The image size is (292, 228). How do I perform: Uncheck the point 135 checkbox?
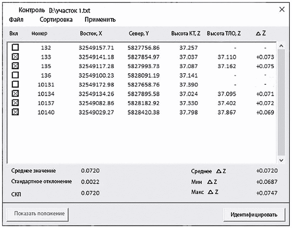(x=15, y=66)
